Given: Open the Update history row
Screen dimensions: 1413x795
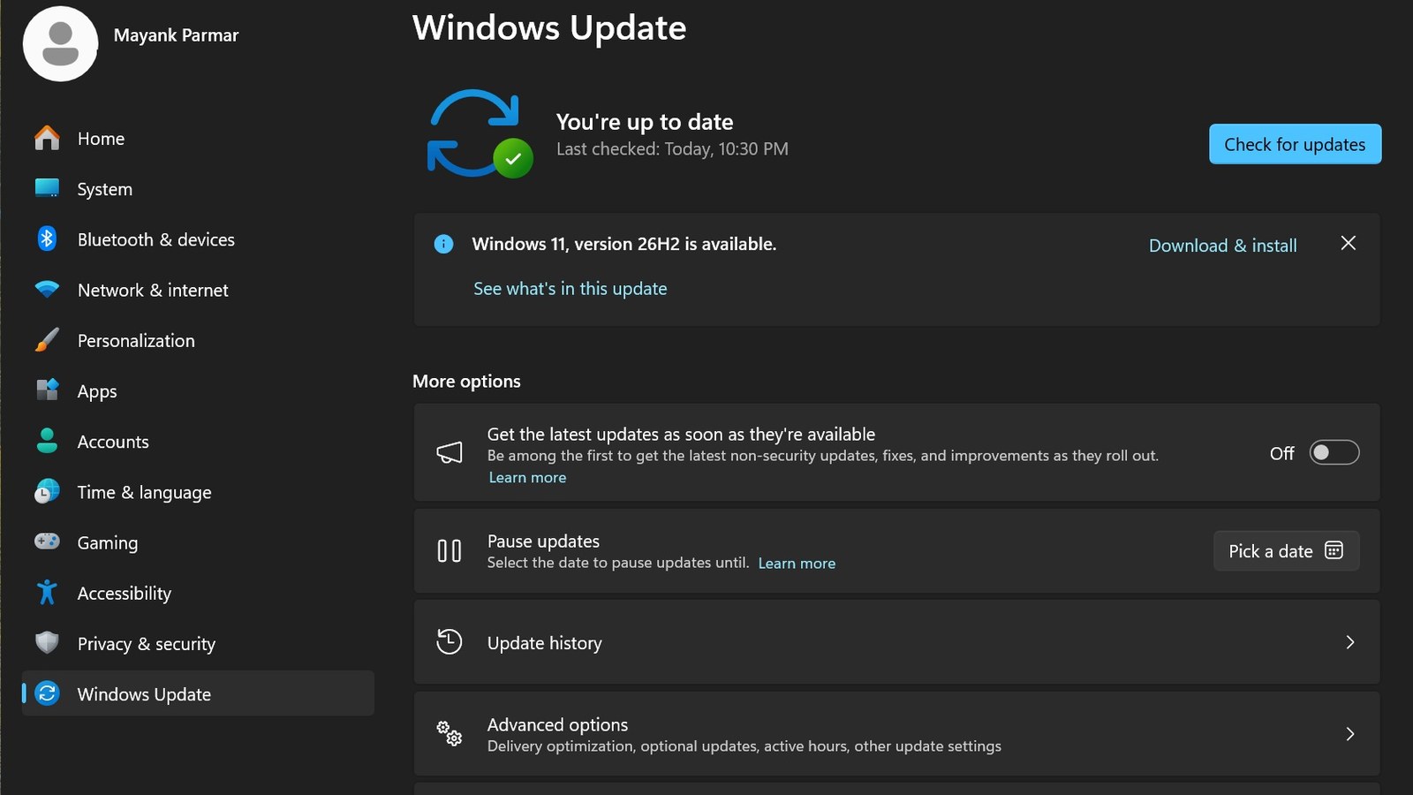Looking at the screenshot, I should tap(896, 642).
